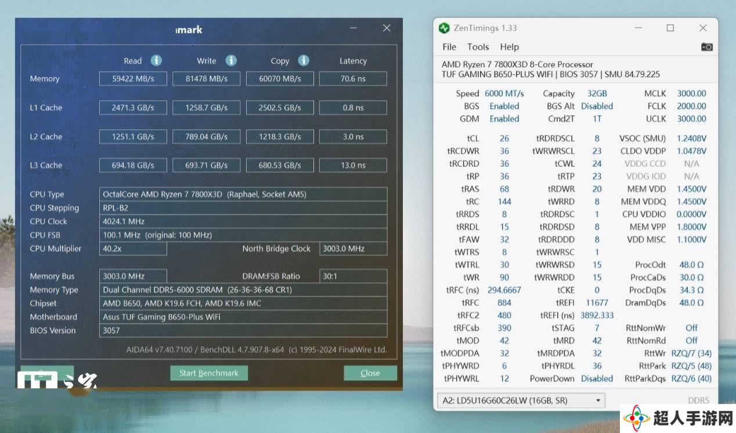
Task: Open the File menu in ZenTimings
Action: point(449,47)
